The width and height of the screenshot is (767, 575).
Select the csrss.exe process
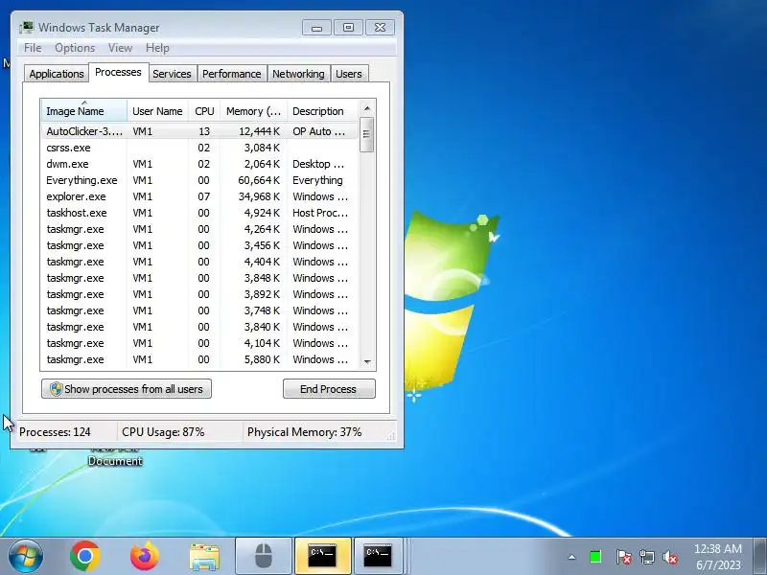click(200, 148)
